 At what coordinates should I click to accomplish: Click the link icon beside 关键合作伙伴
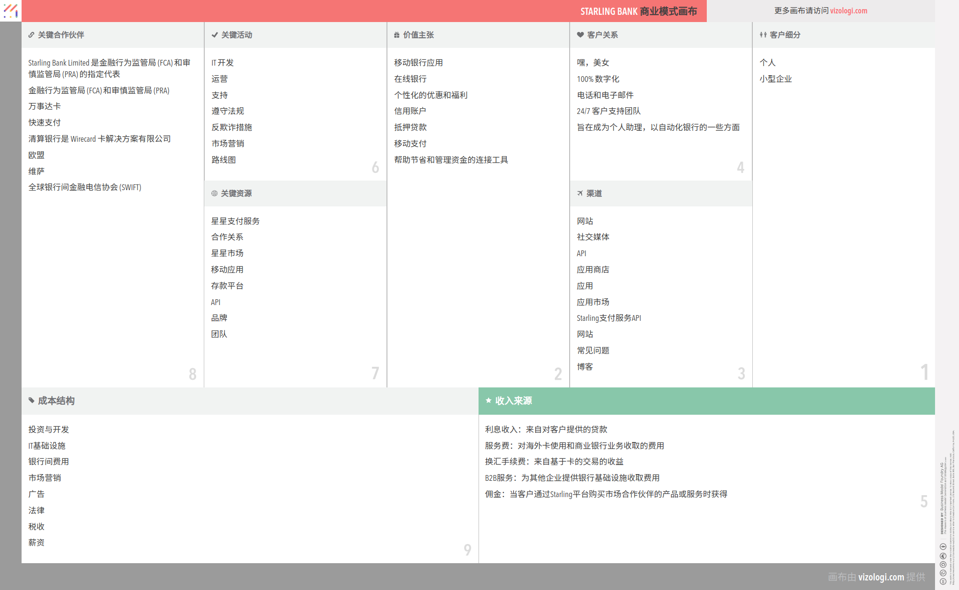[31, 35]
